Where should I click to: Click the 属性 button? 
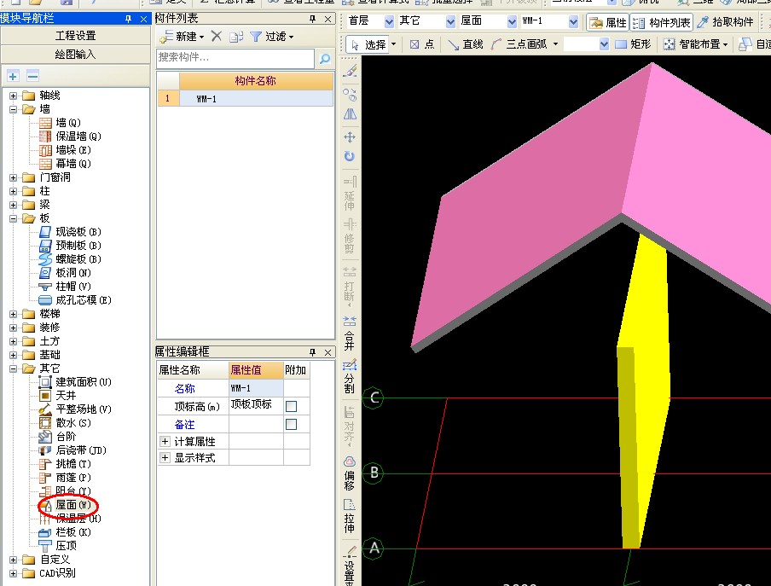[608, 22]
